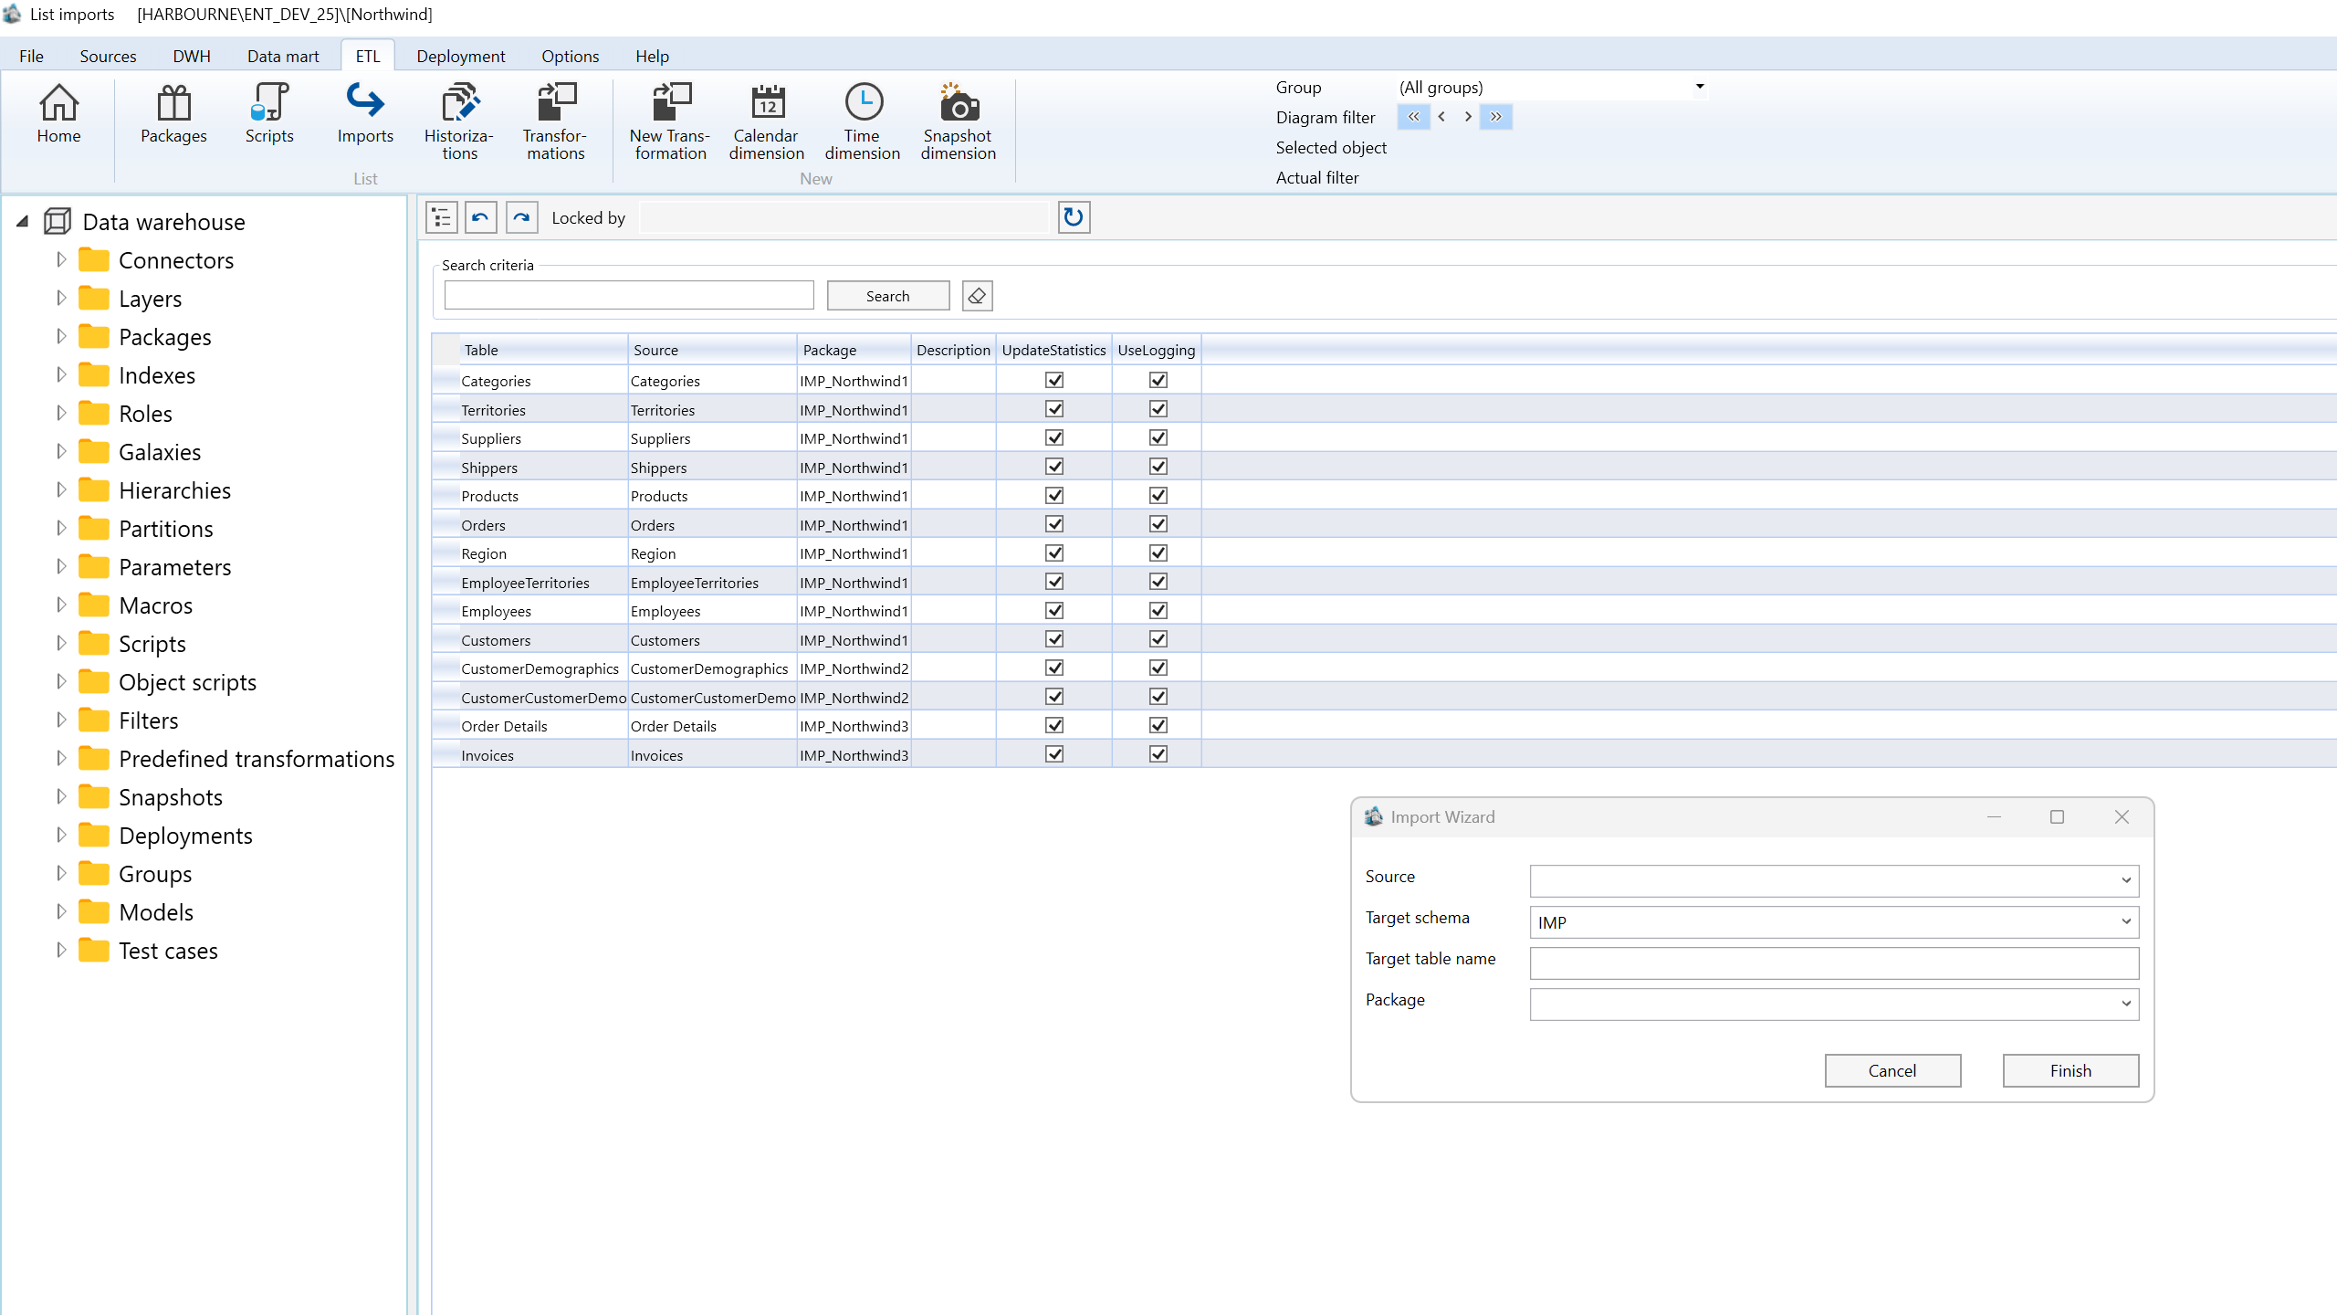Jump to first diagram filter with double-left arrows
Image resolution: width=2337 pixels, height=1315 pixels.
1413,117
